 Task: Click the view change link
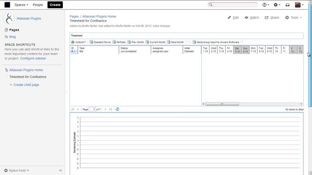click(x=161, y=26)
